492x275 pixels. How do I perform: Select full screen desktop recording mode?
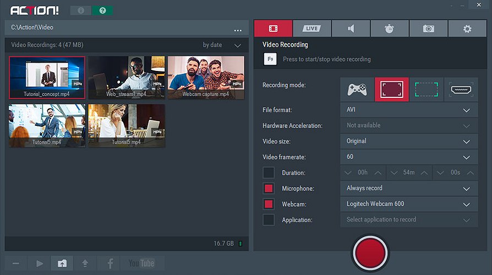coord(392,90)
